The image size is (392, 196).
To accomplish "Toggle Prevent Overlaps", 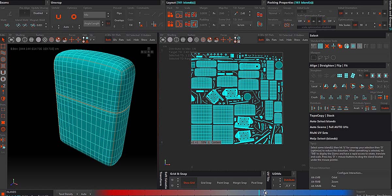I will (x=119, y=20).
